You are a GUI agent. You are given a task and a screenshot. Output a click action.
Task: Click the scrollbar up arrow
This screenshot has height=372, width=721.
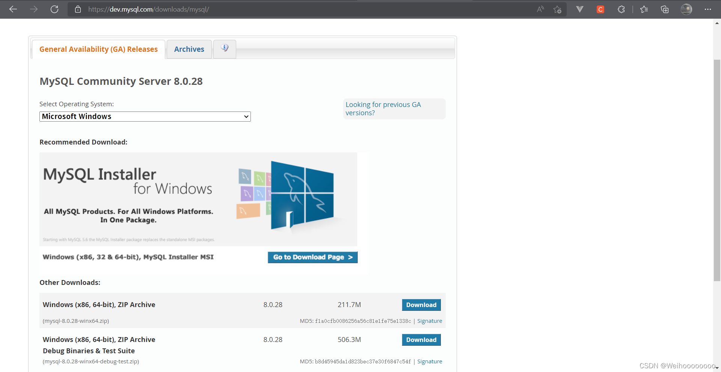pos(717,23)
